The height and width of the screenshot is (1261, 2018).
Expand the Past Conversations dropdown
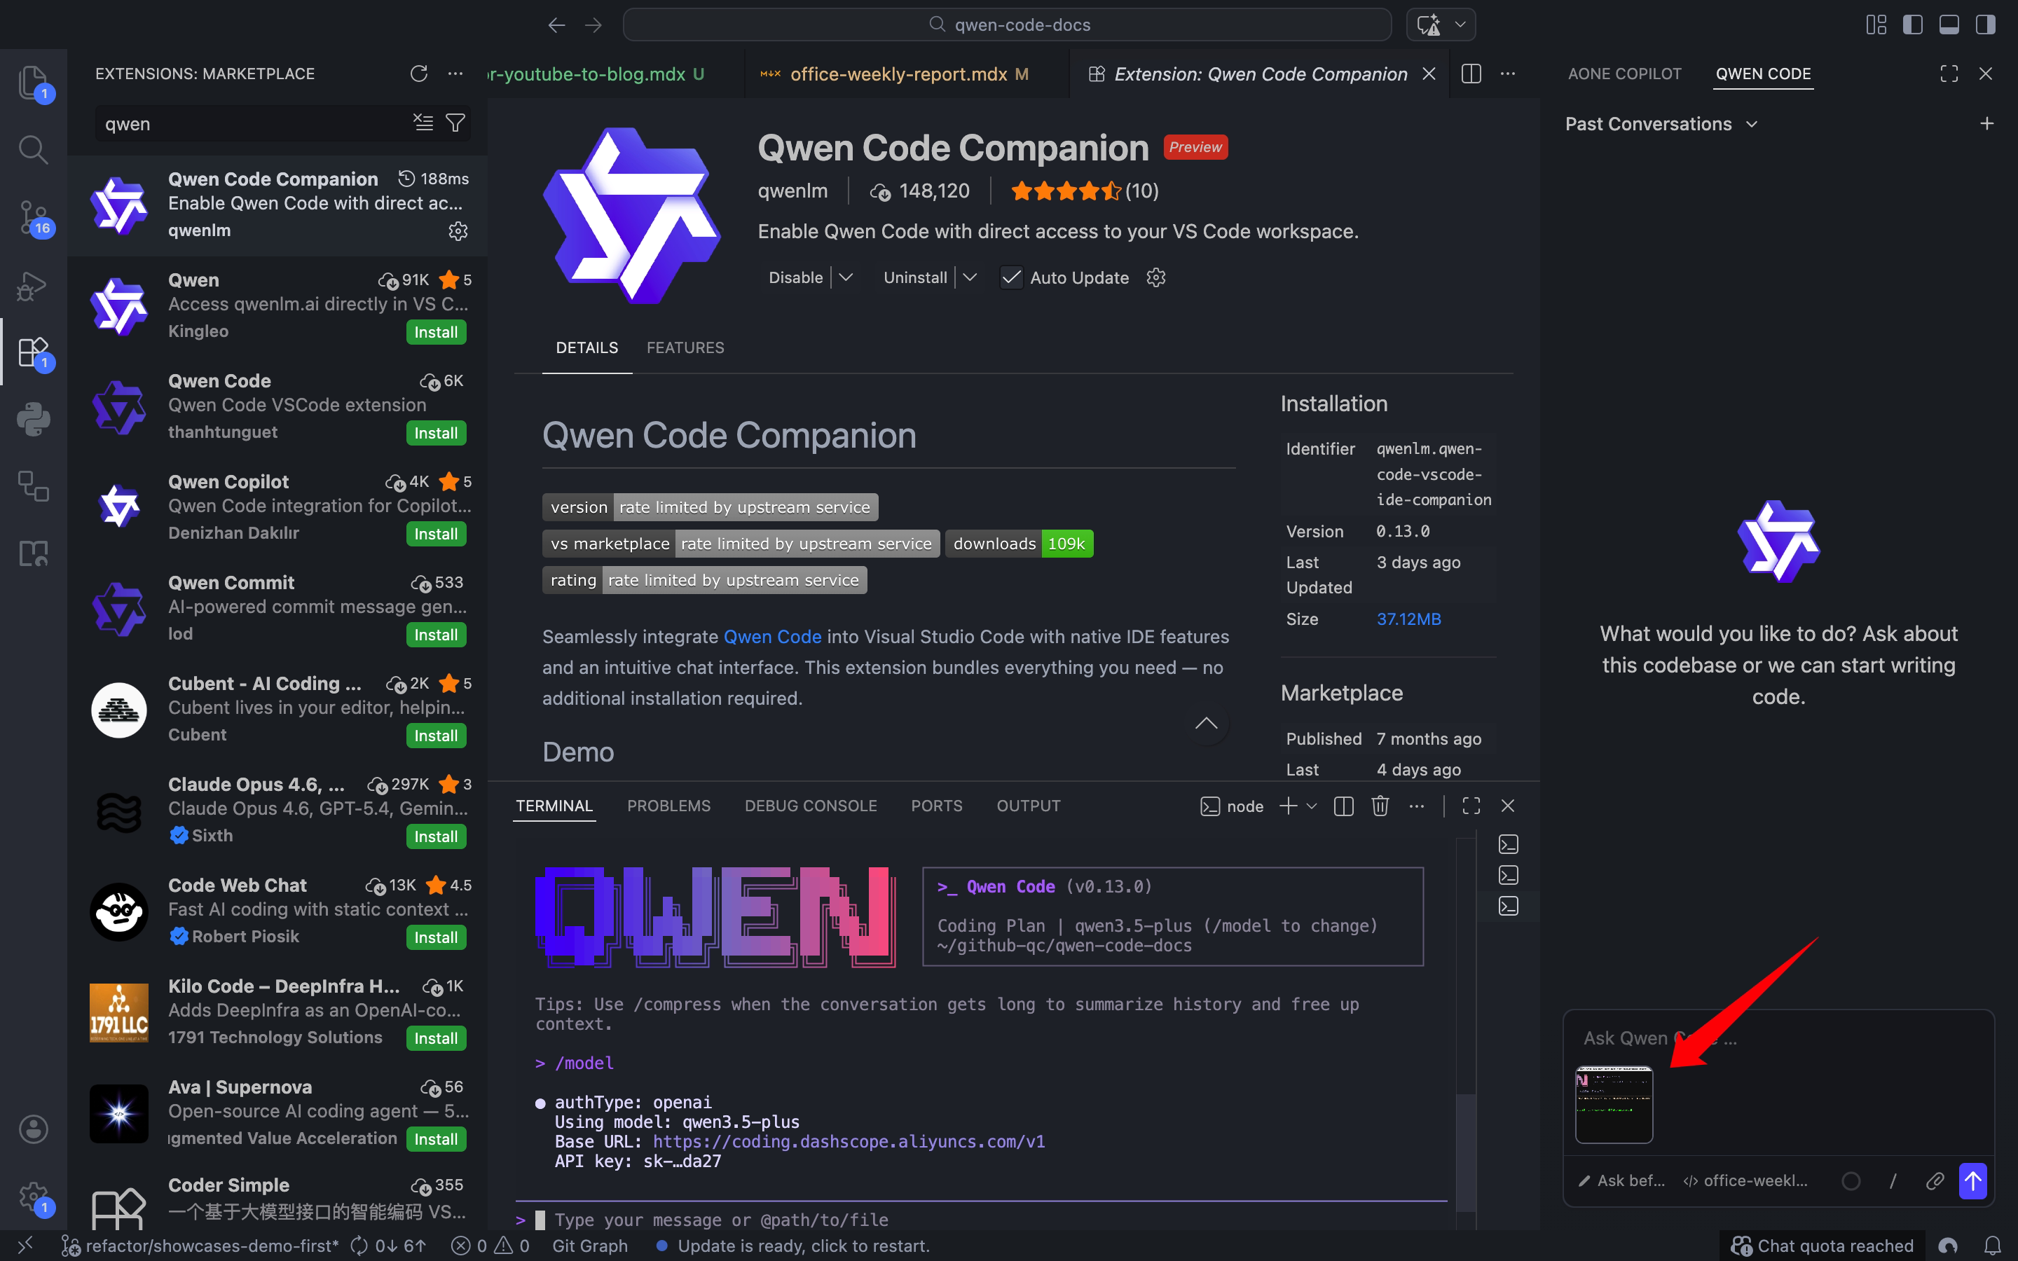point(1662,123)
